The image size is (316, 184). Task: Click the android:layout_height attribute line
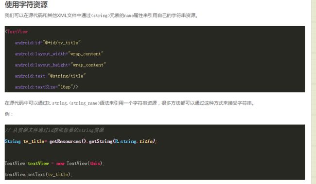(x=60, y=65)
